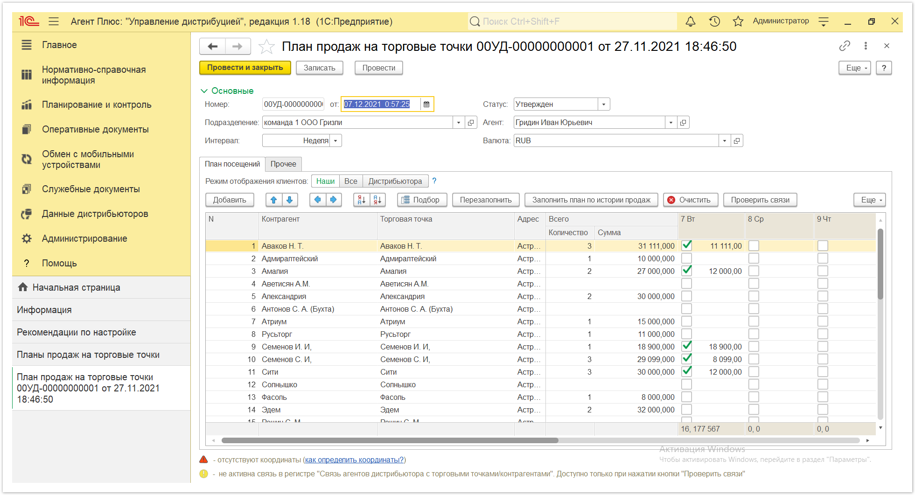The height and width of the screenshot is (495, 915).
Task: Focus the Поиск search field
Action: click(x=573, y=21)
